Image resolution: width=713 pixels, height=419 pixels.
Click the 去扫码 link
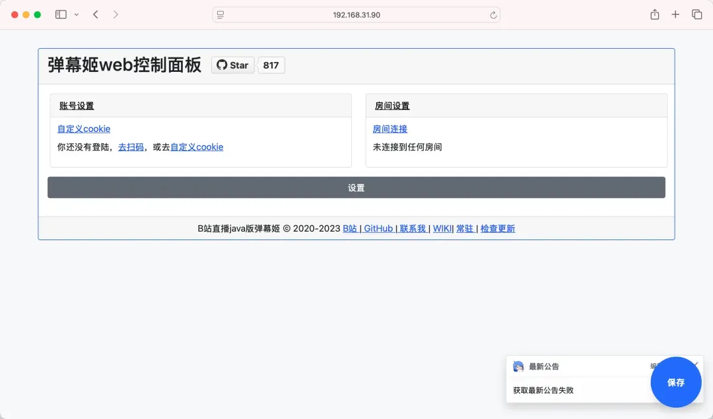[131, 146]
